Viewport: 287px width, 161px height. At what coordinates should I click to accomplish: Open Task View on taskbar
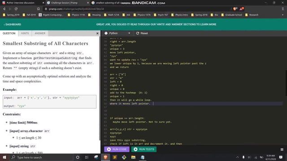point(87,157)
